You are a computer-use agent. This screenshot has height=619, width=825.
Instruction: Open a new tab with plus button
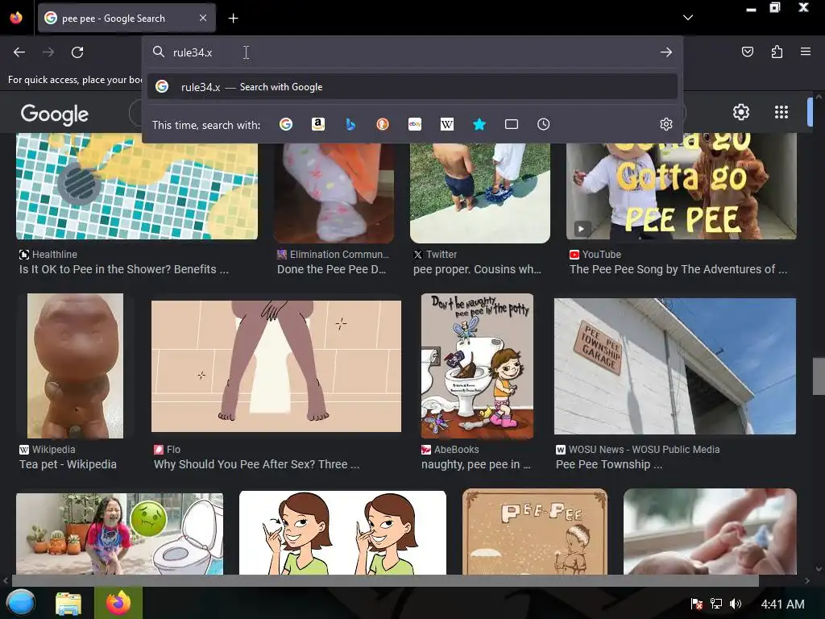(x=233, y=19)
